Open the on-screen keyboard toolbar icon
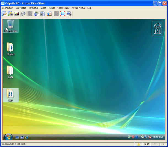The image size is (168, 147). pyautogui.click(x=50, y=14)
